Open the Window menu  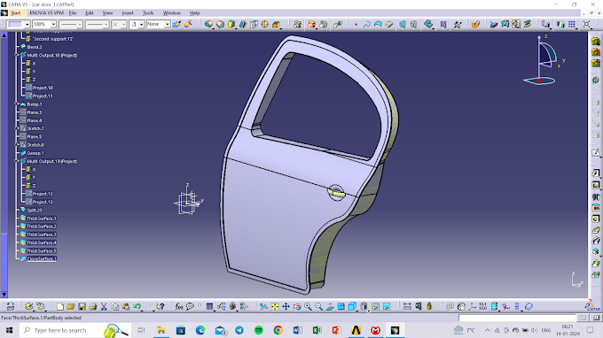(171, 13)
